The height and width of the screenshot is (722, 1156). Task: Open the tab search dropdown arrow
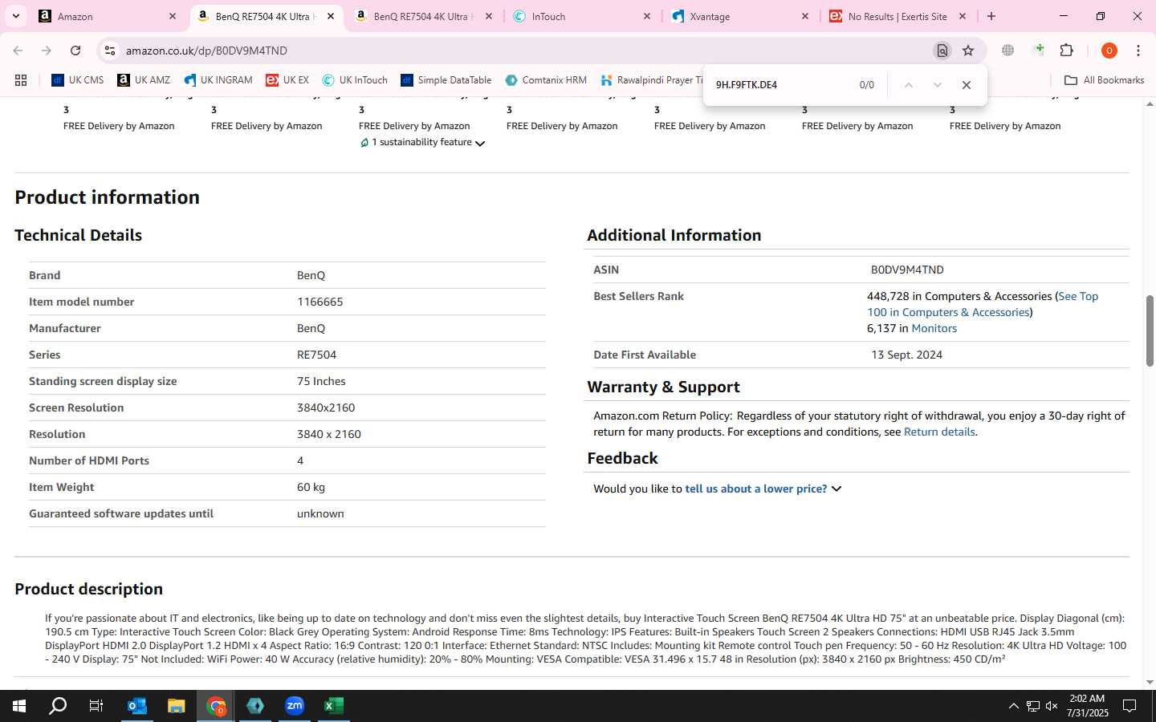coord(15,16)
